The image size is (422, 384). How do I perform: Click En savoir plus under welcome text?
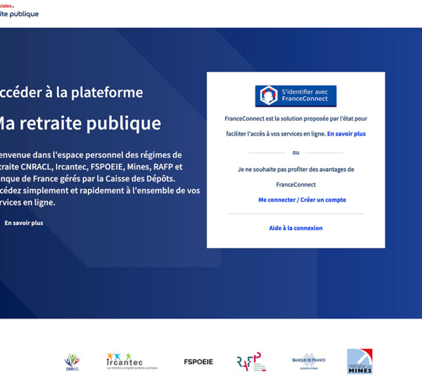(x=24, y=223)
